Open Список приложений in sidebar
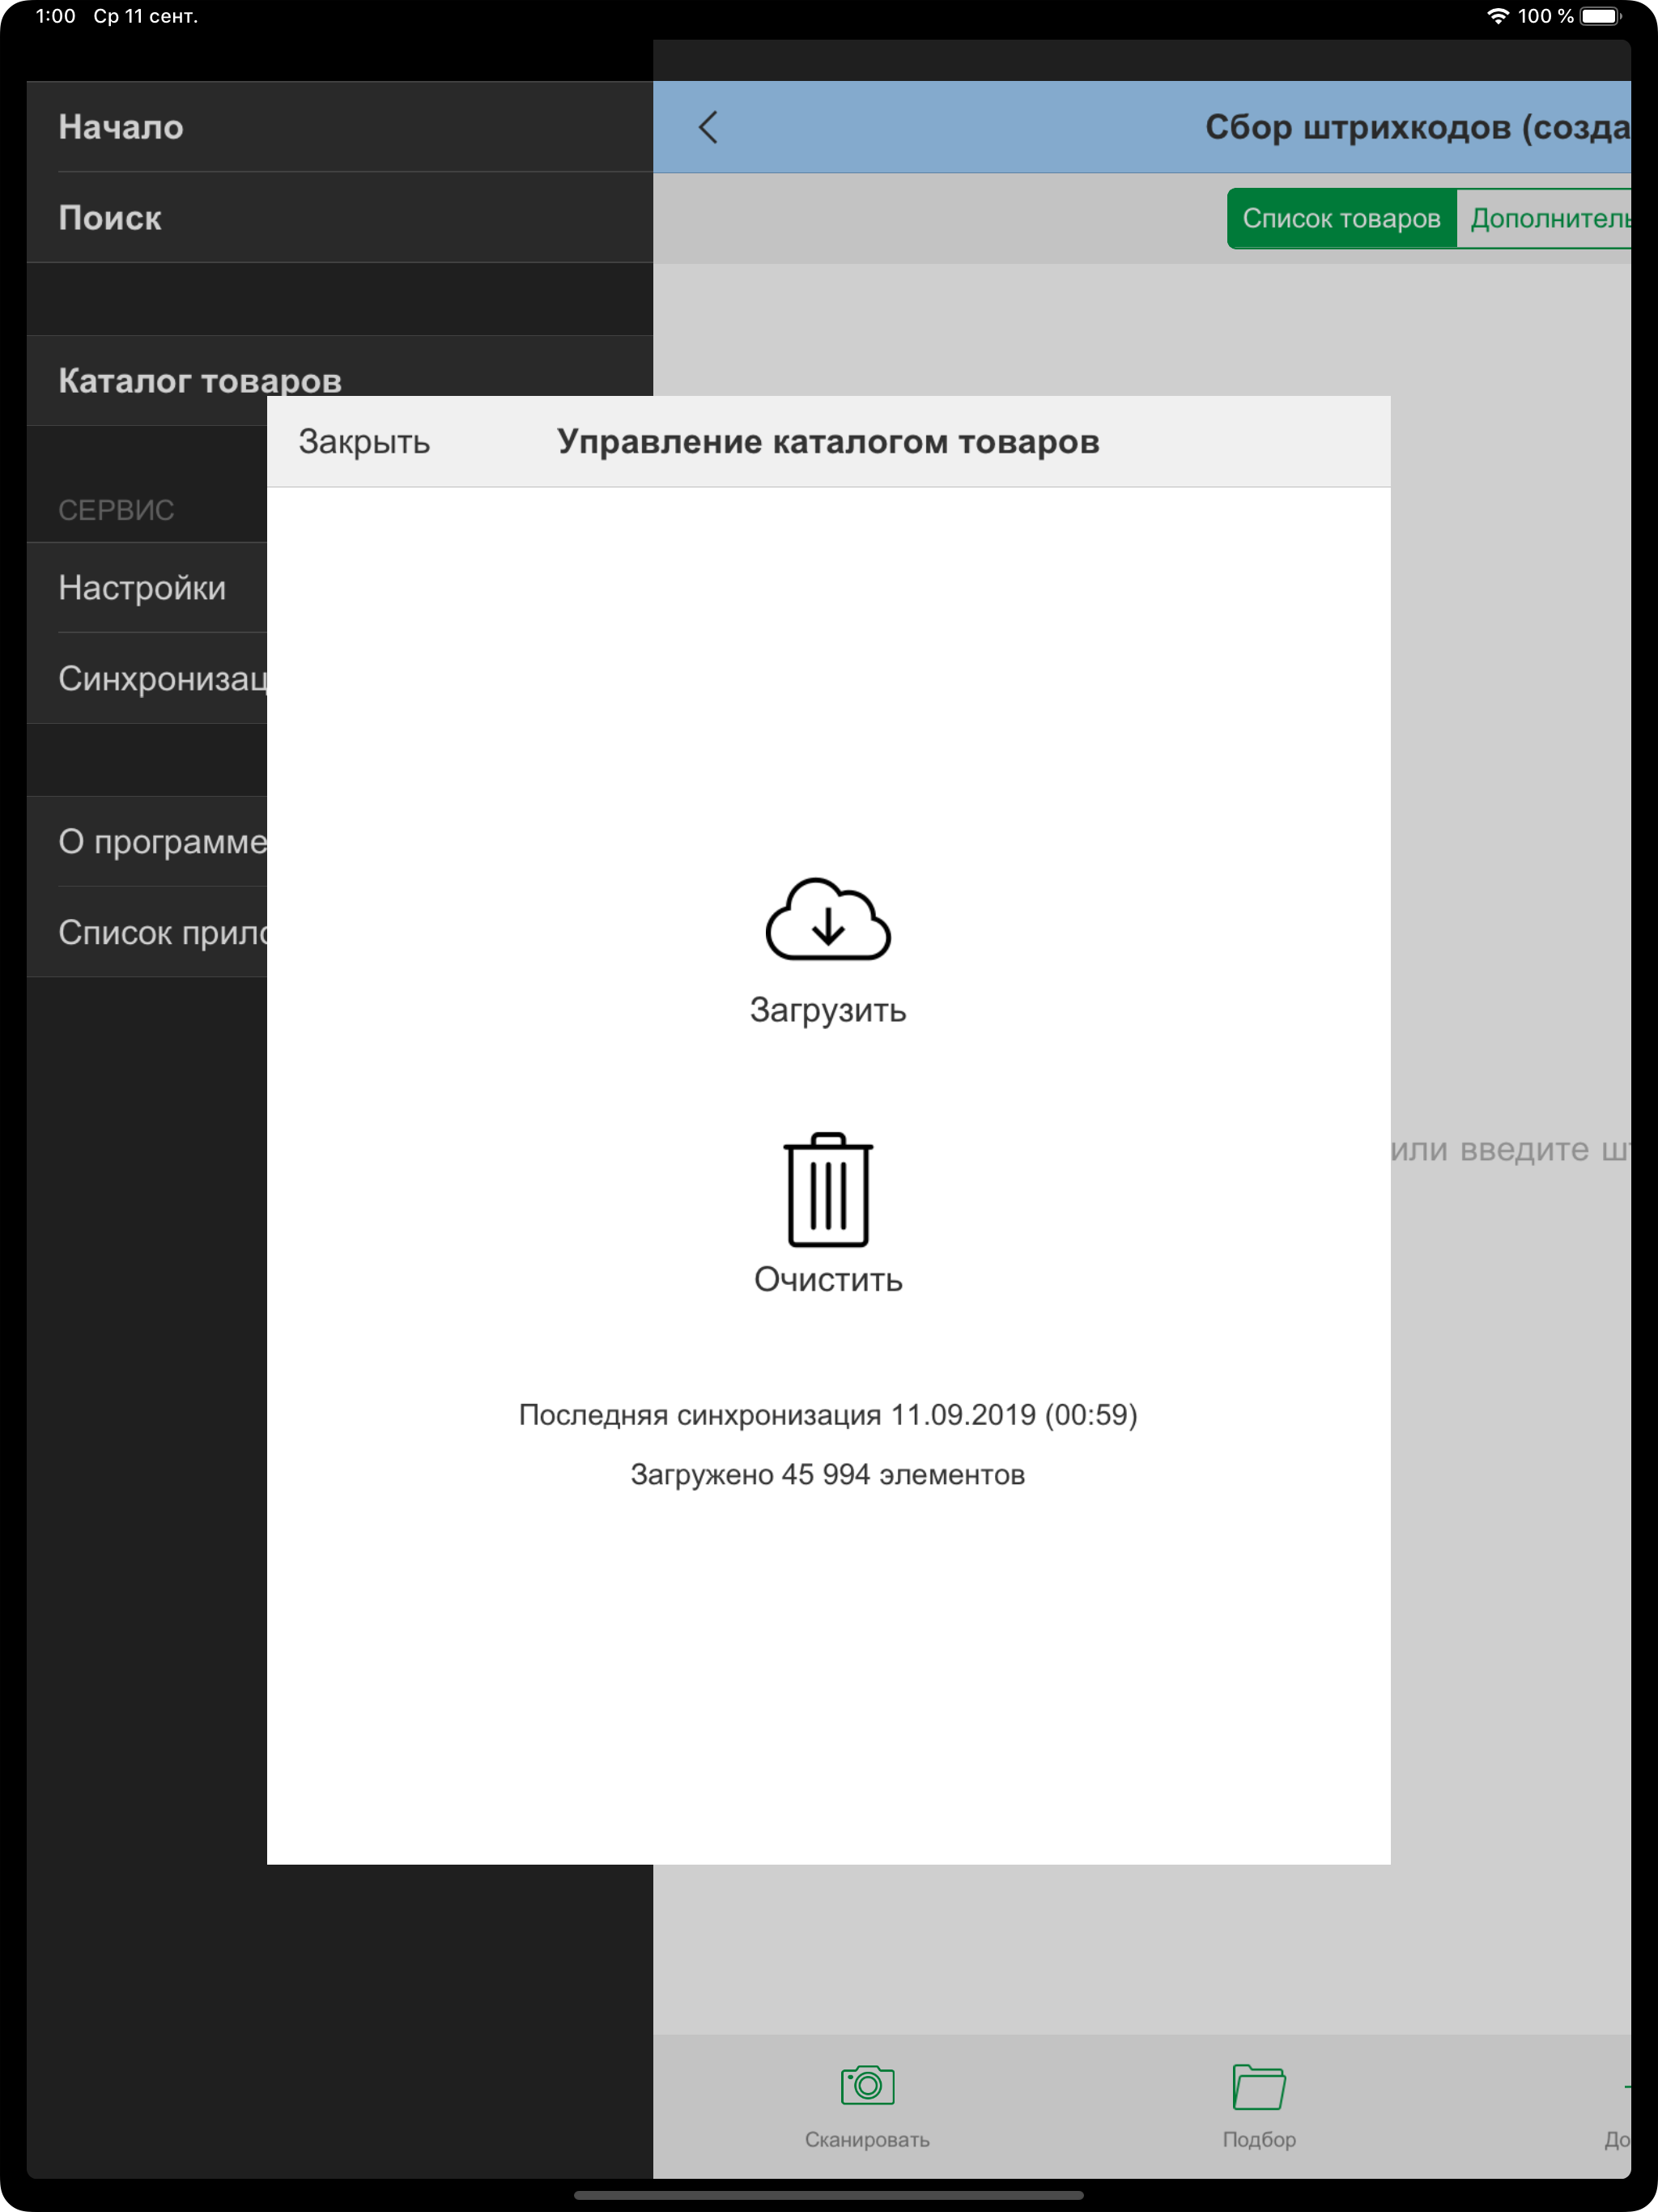 coord(147,932)
